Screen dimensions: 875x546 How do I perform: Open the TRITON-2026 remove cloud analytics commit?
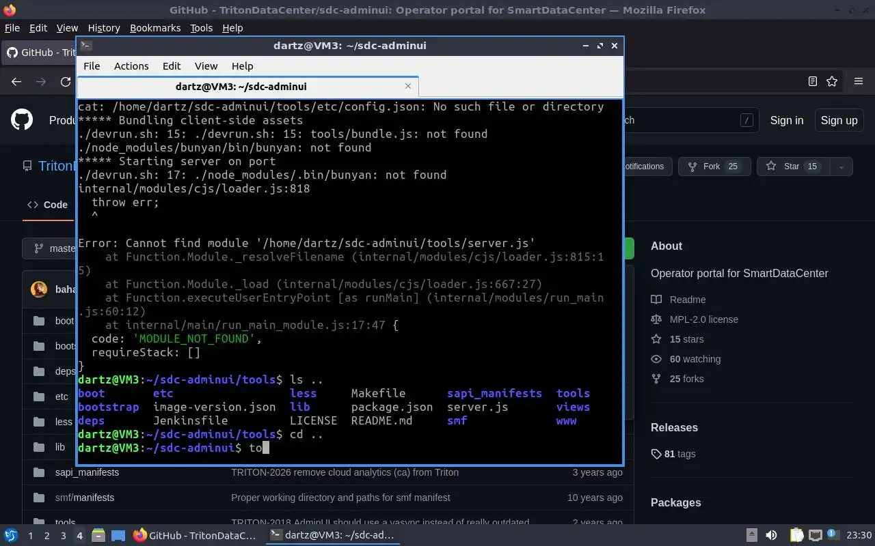pos(345,472)
